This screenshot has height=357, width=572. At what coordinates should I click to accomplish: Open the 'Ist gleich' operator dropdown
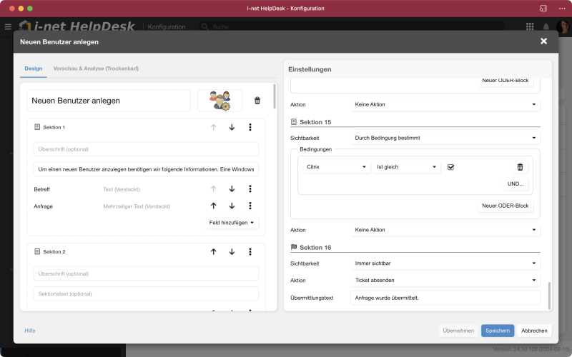[x=405, y=167]
